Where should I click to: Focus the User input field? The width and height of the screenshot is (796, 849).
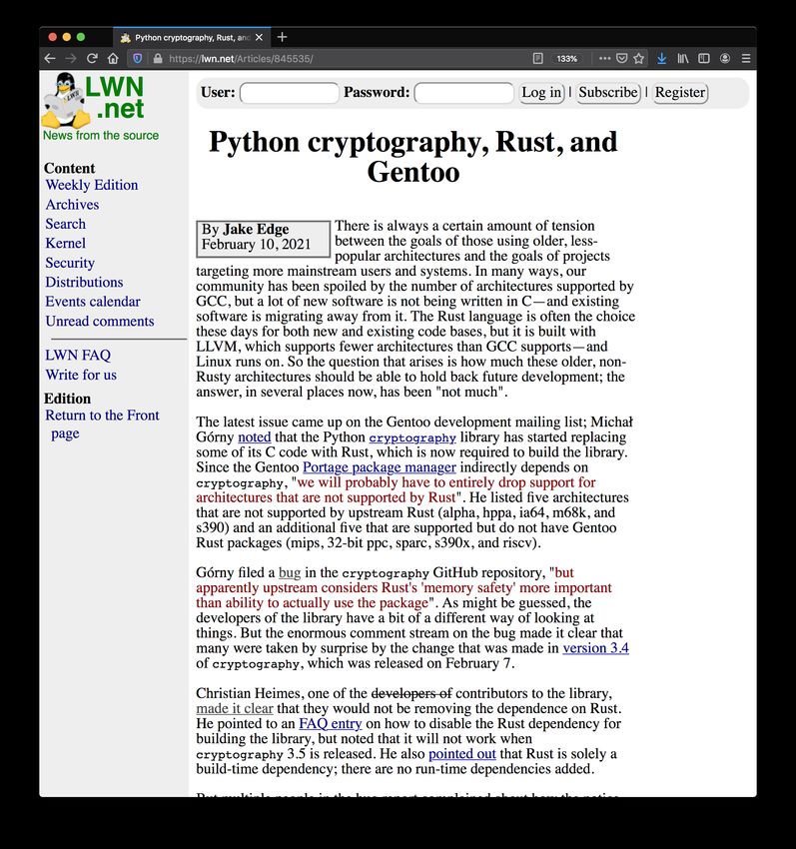pyautogui.click(x=290, y=93)
